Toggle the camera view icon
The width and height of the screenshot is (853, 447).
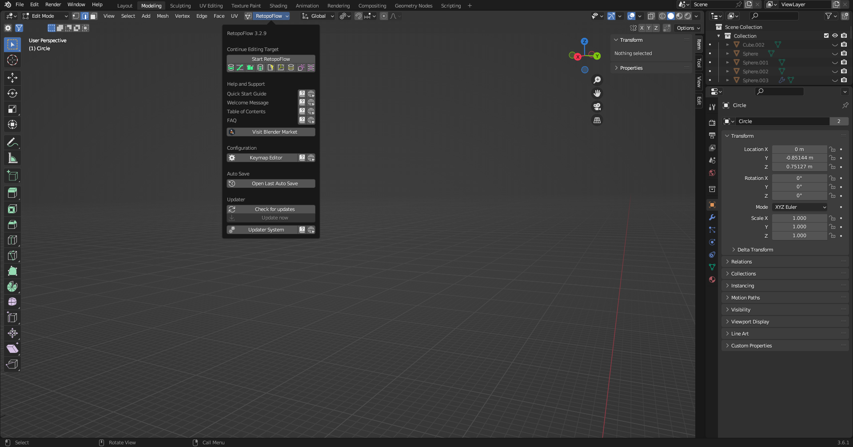click(597, 107)
